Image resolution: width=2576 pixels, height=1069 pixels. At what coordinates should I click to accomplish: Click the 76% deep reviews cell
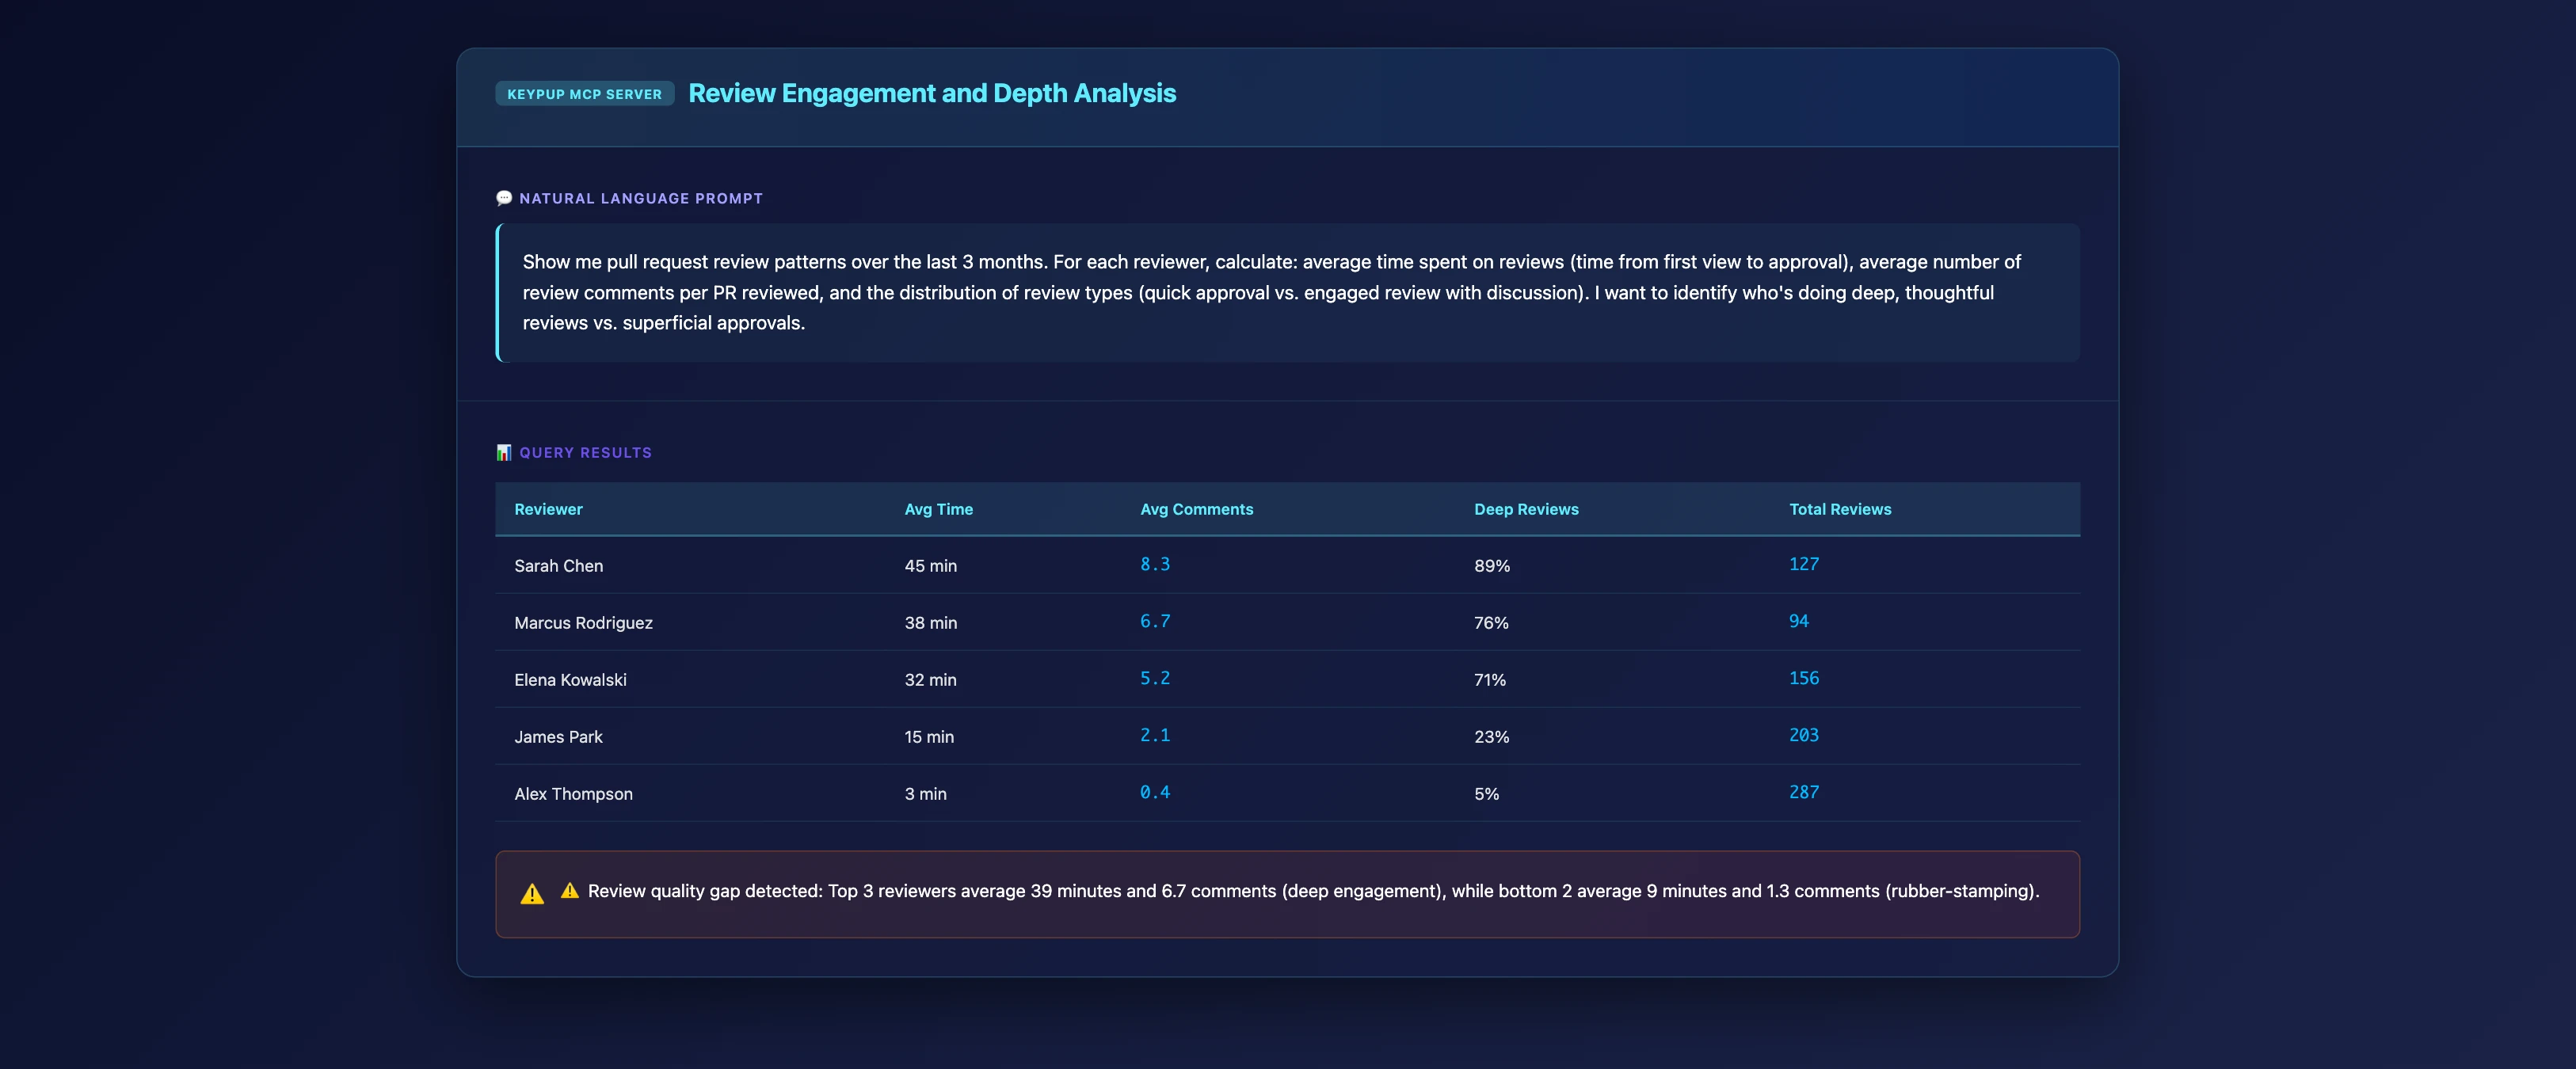pos(1491,623)
